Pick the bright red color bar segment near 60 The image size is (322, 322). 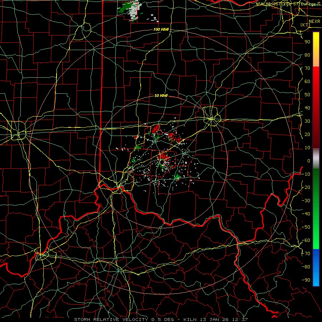pos(316,81)
